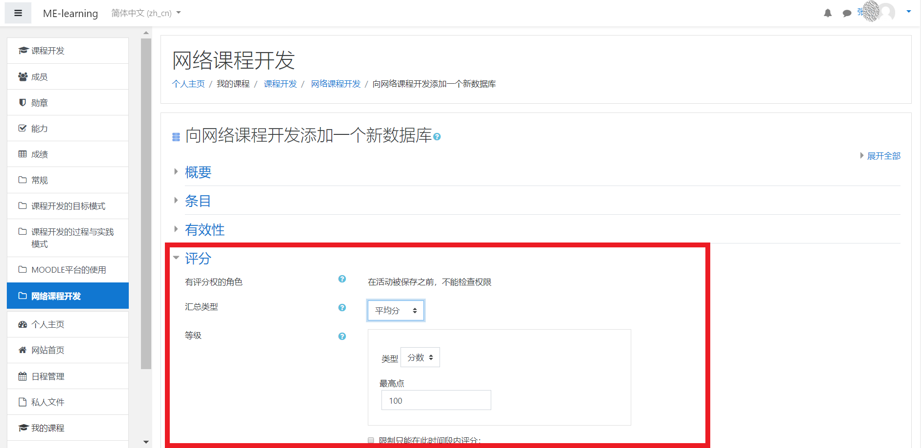Image resolution: width=921 pixels, height=448 pixels.
Task: Expand the 概要 section
Action: click(x=198, y=172)
